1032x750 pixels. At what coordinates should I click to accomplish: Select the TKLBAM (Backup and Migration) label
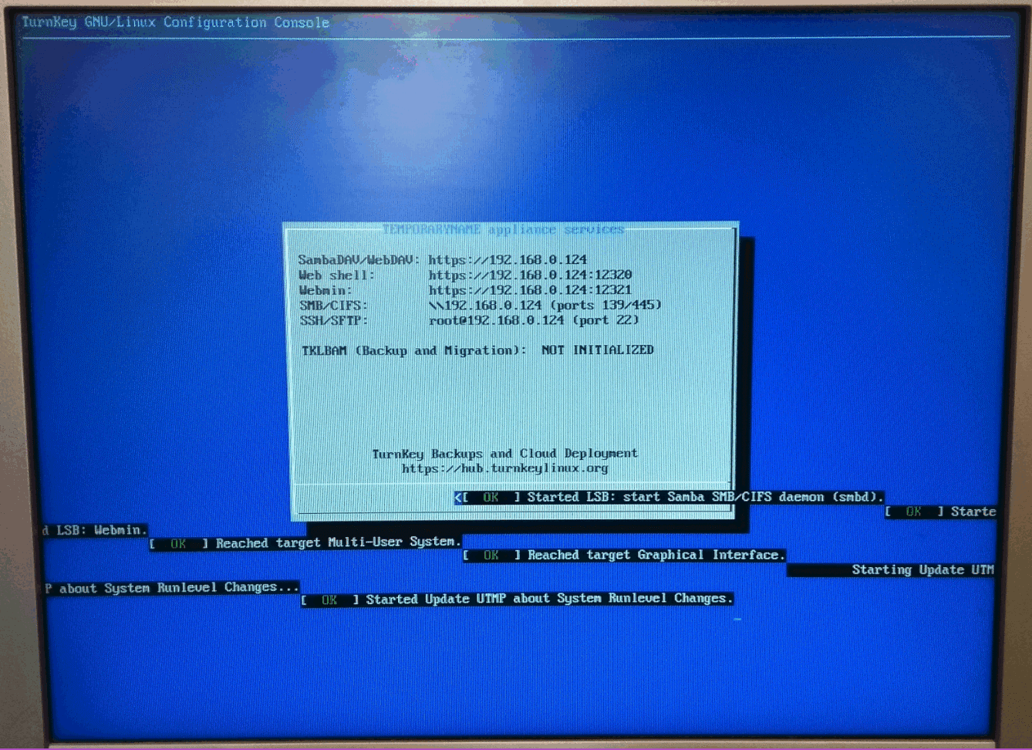[x=413, y=350]
